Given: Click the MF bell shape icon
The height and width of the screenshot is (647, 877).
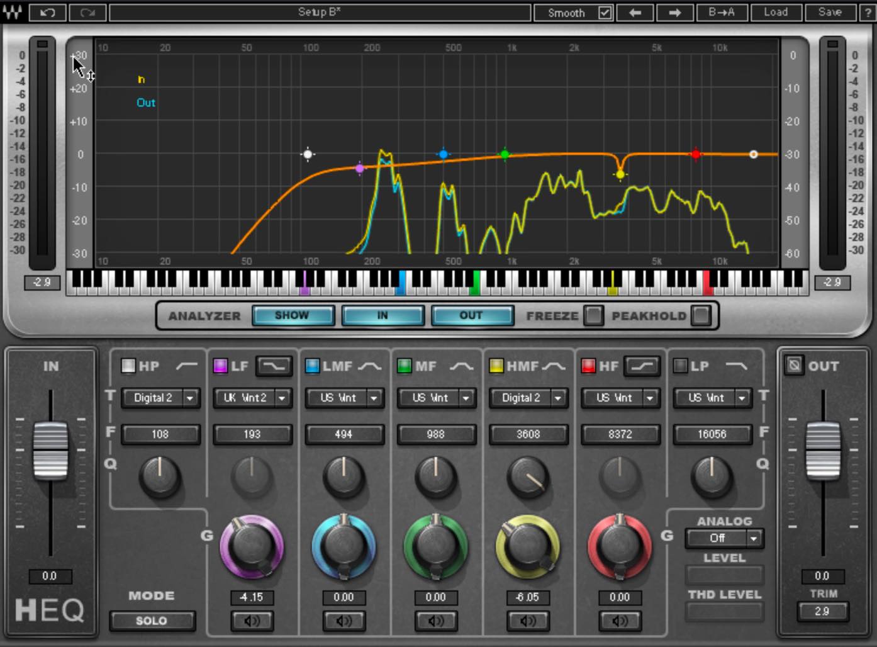Looking at the screenshot, I should tap(461, 366).
